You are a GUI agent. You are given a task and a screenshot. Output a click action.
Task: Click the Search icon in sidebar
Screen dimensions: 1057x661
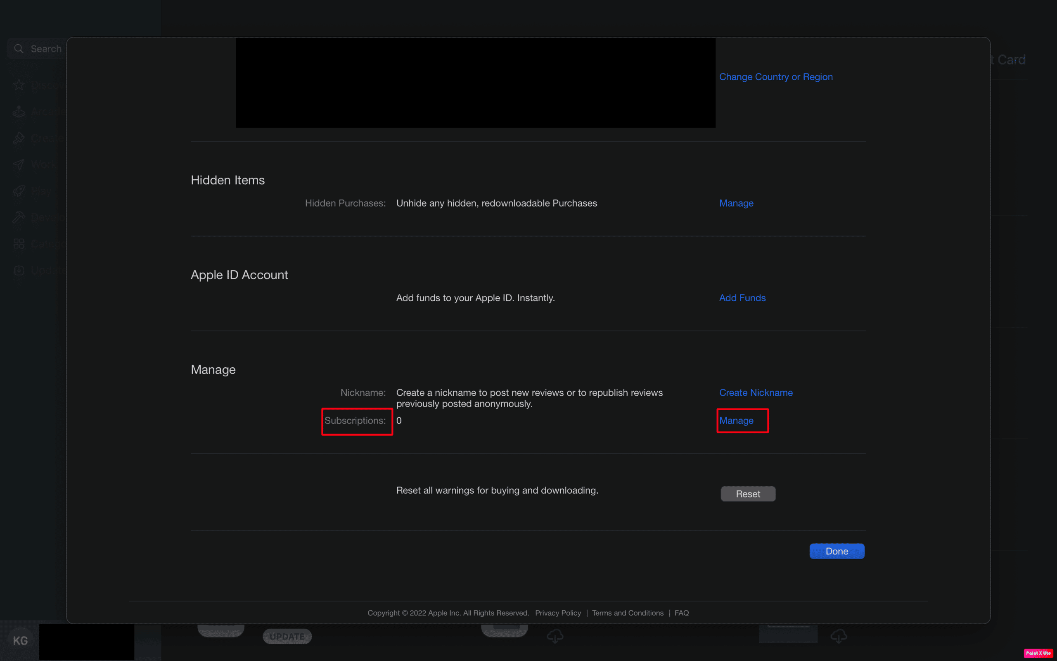[19, 48]
